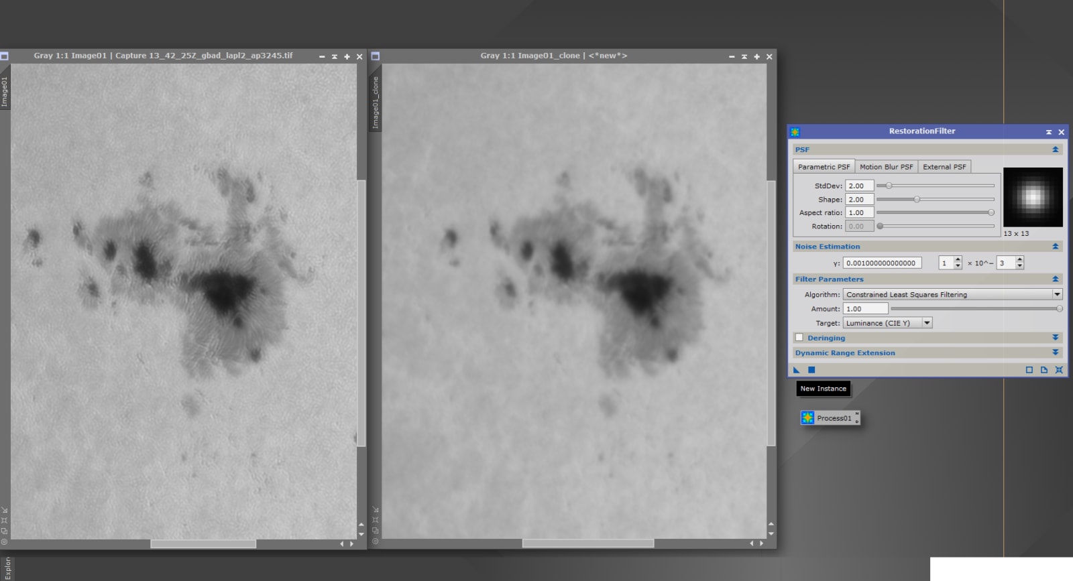Shade the Image01 window with the arrow button

coord(334,57)
